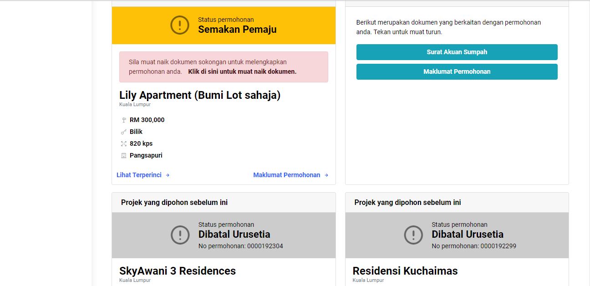This screenshot has height=286, width=590.
Task: Click the building icon next to Pangsapuri
Action: tap(123, 156)
